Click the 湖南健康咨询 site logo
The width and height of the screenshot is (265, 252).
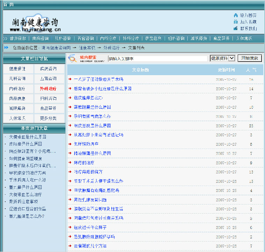tap(35, 23)
